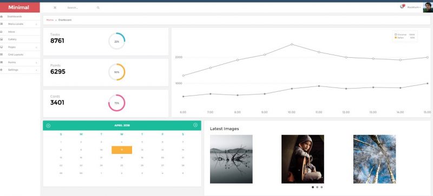The height and width of the screenshot is (196, 433).
Task: Click the sidebar collapse icon beside search
Action: [x=55, y=8]
